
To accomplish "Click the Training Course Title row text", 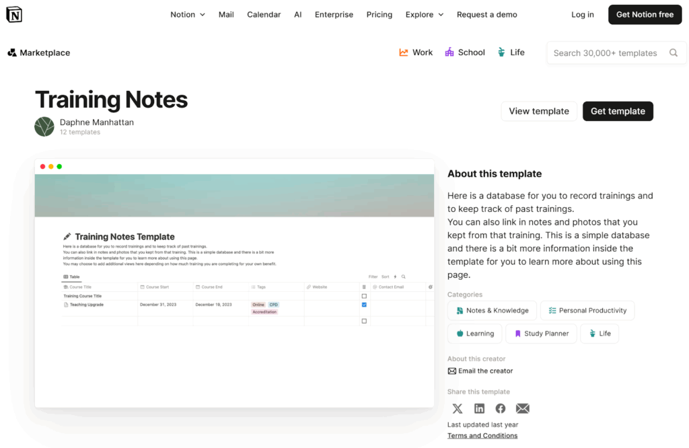I will click(83, 296).
